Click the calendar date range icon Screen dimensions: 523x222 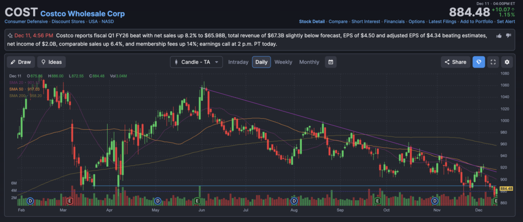(330, 62)
